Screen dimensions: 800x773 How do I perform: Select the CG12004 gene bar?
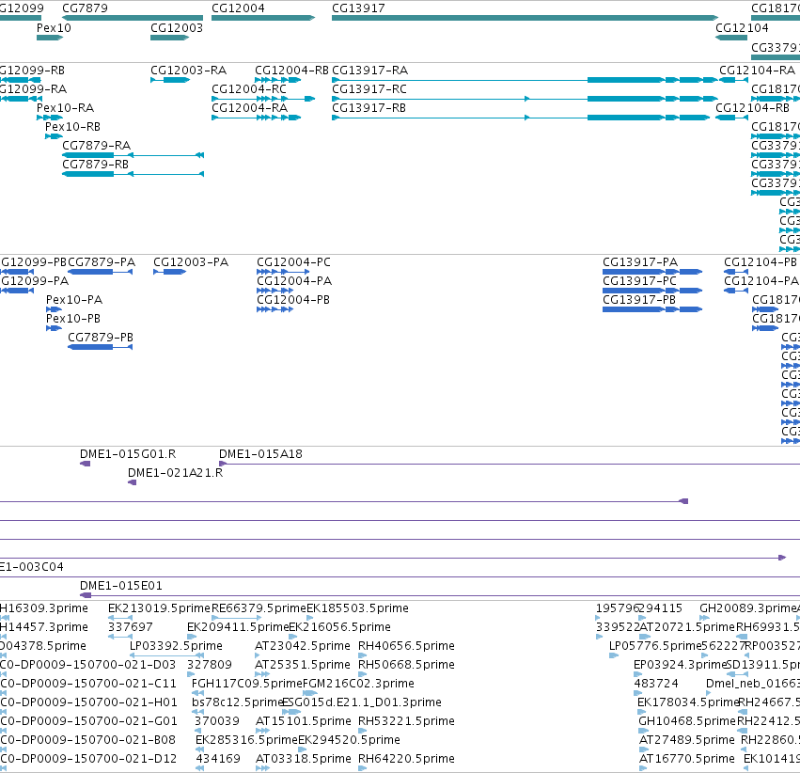263,18
